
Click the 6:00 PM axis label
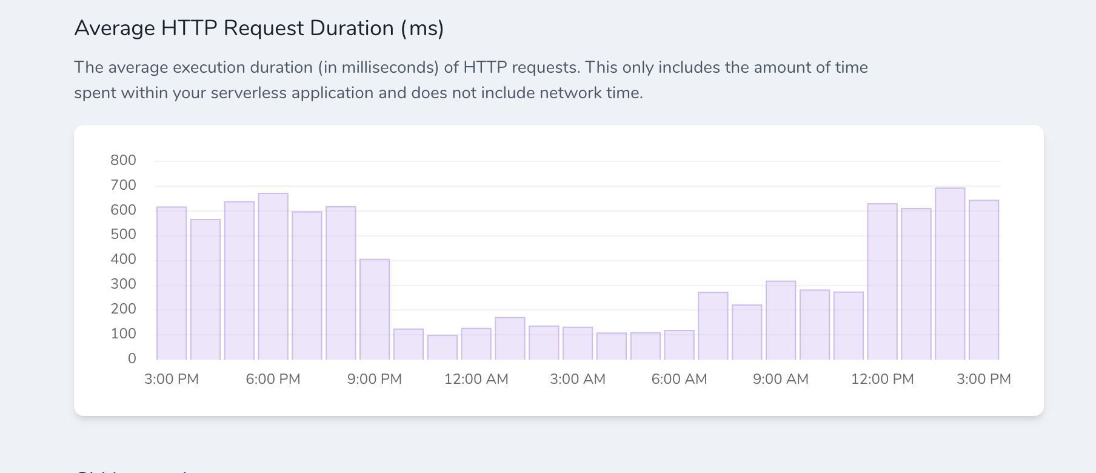click(273, 379)
